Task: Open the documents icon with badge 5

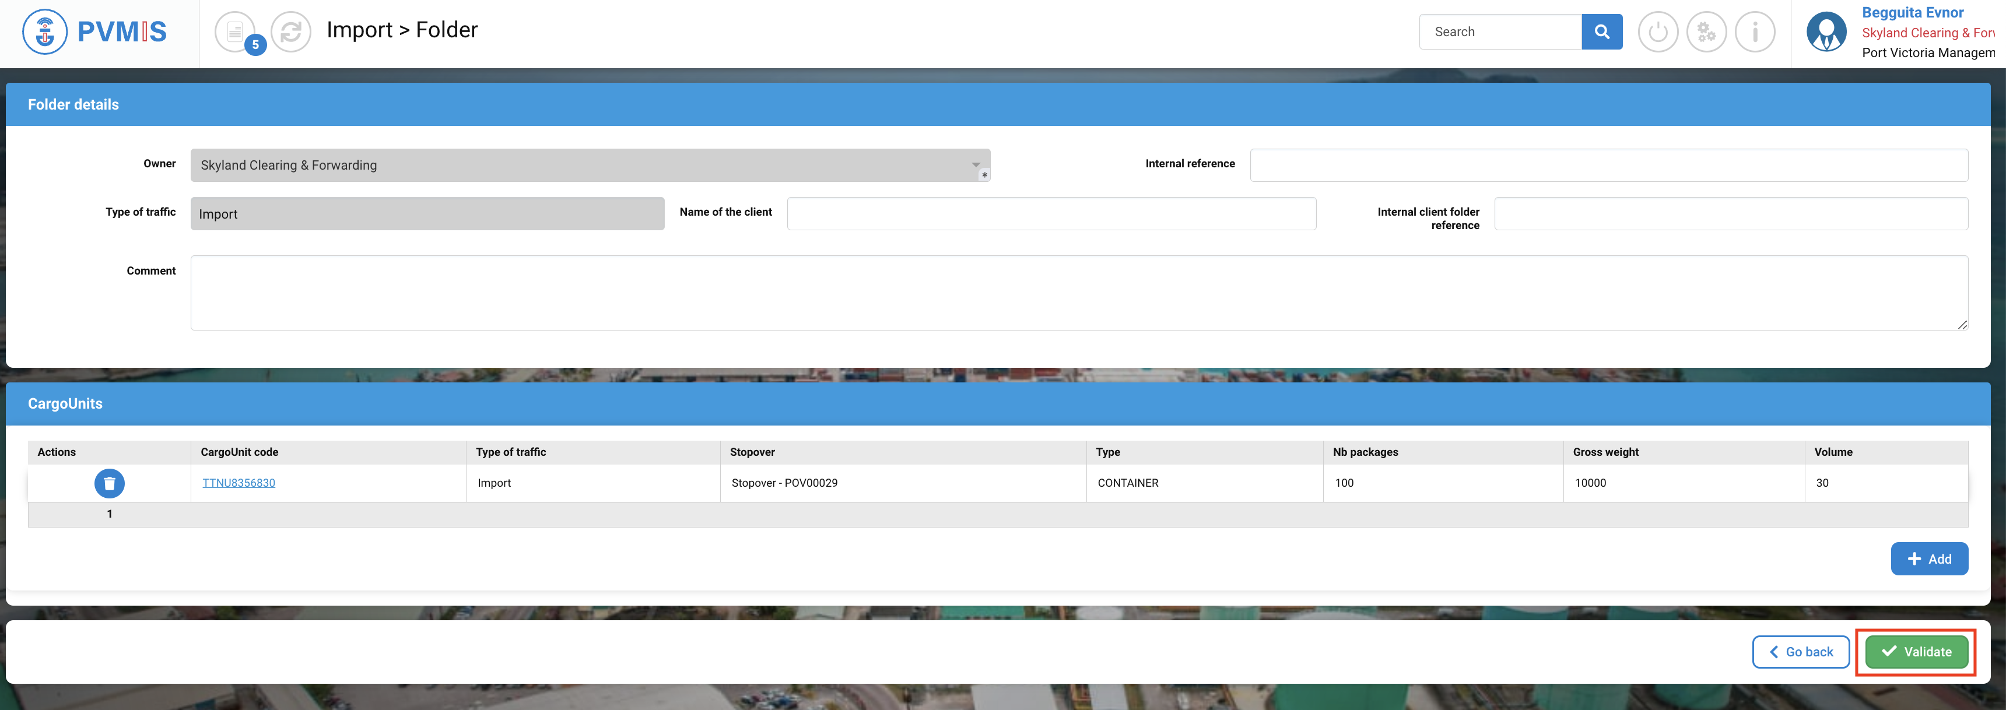Action: tap(235, 32)
